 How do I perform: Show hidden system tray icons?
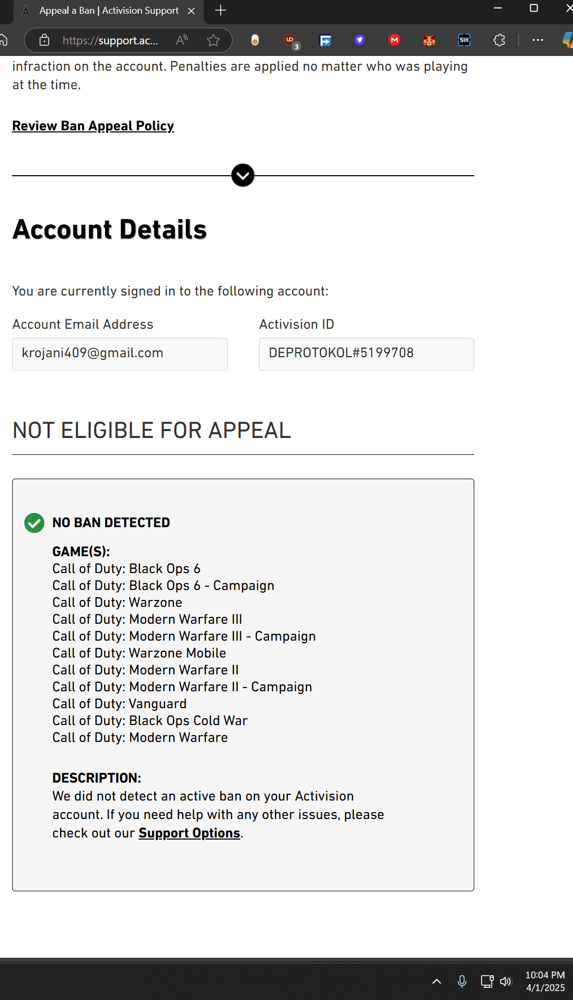coord(437,982)
